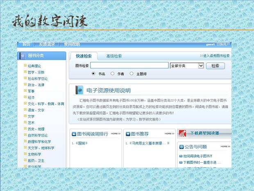This screenshot has width=254, height=191.
Task: Expand the 文学 category node
Action: click(25, 116)
